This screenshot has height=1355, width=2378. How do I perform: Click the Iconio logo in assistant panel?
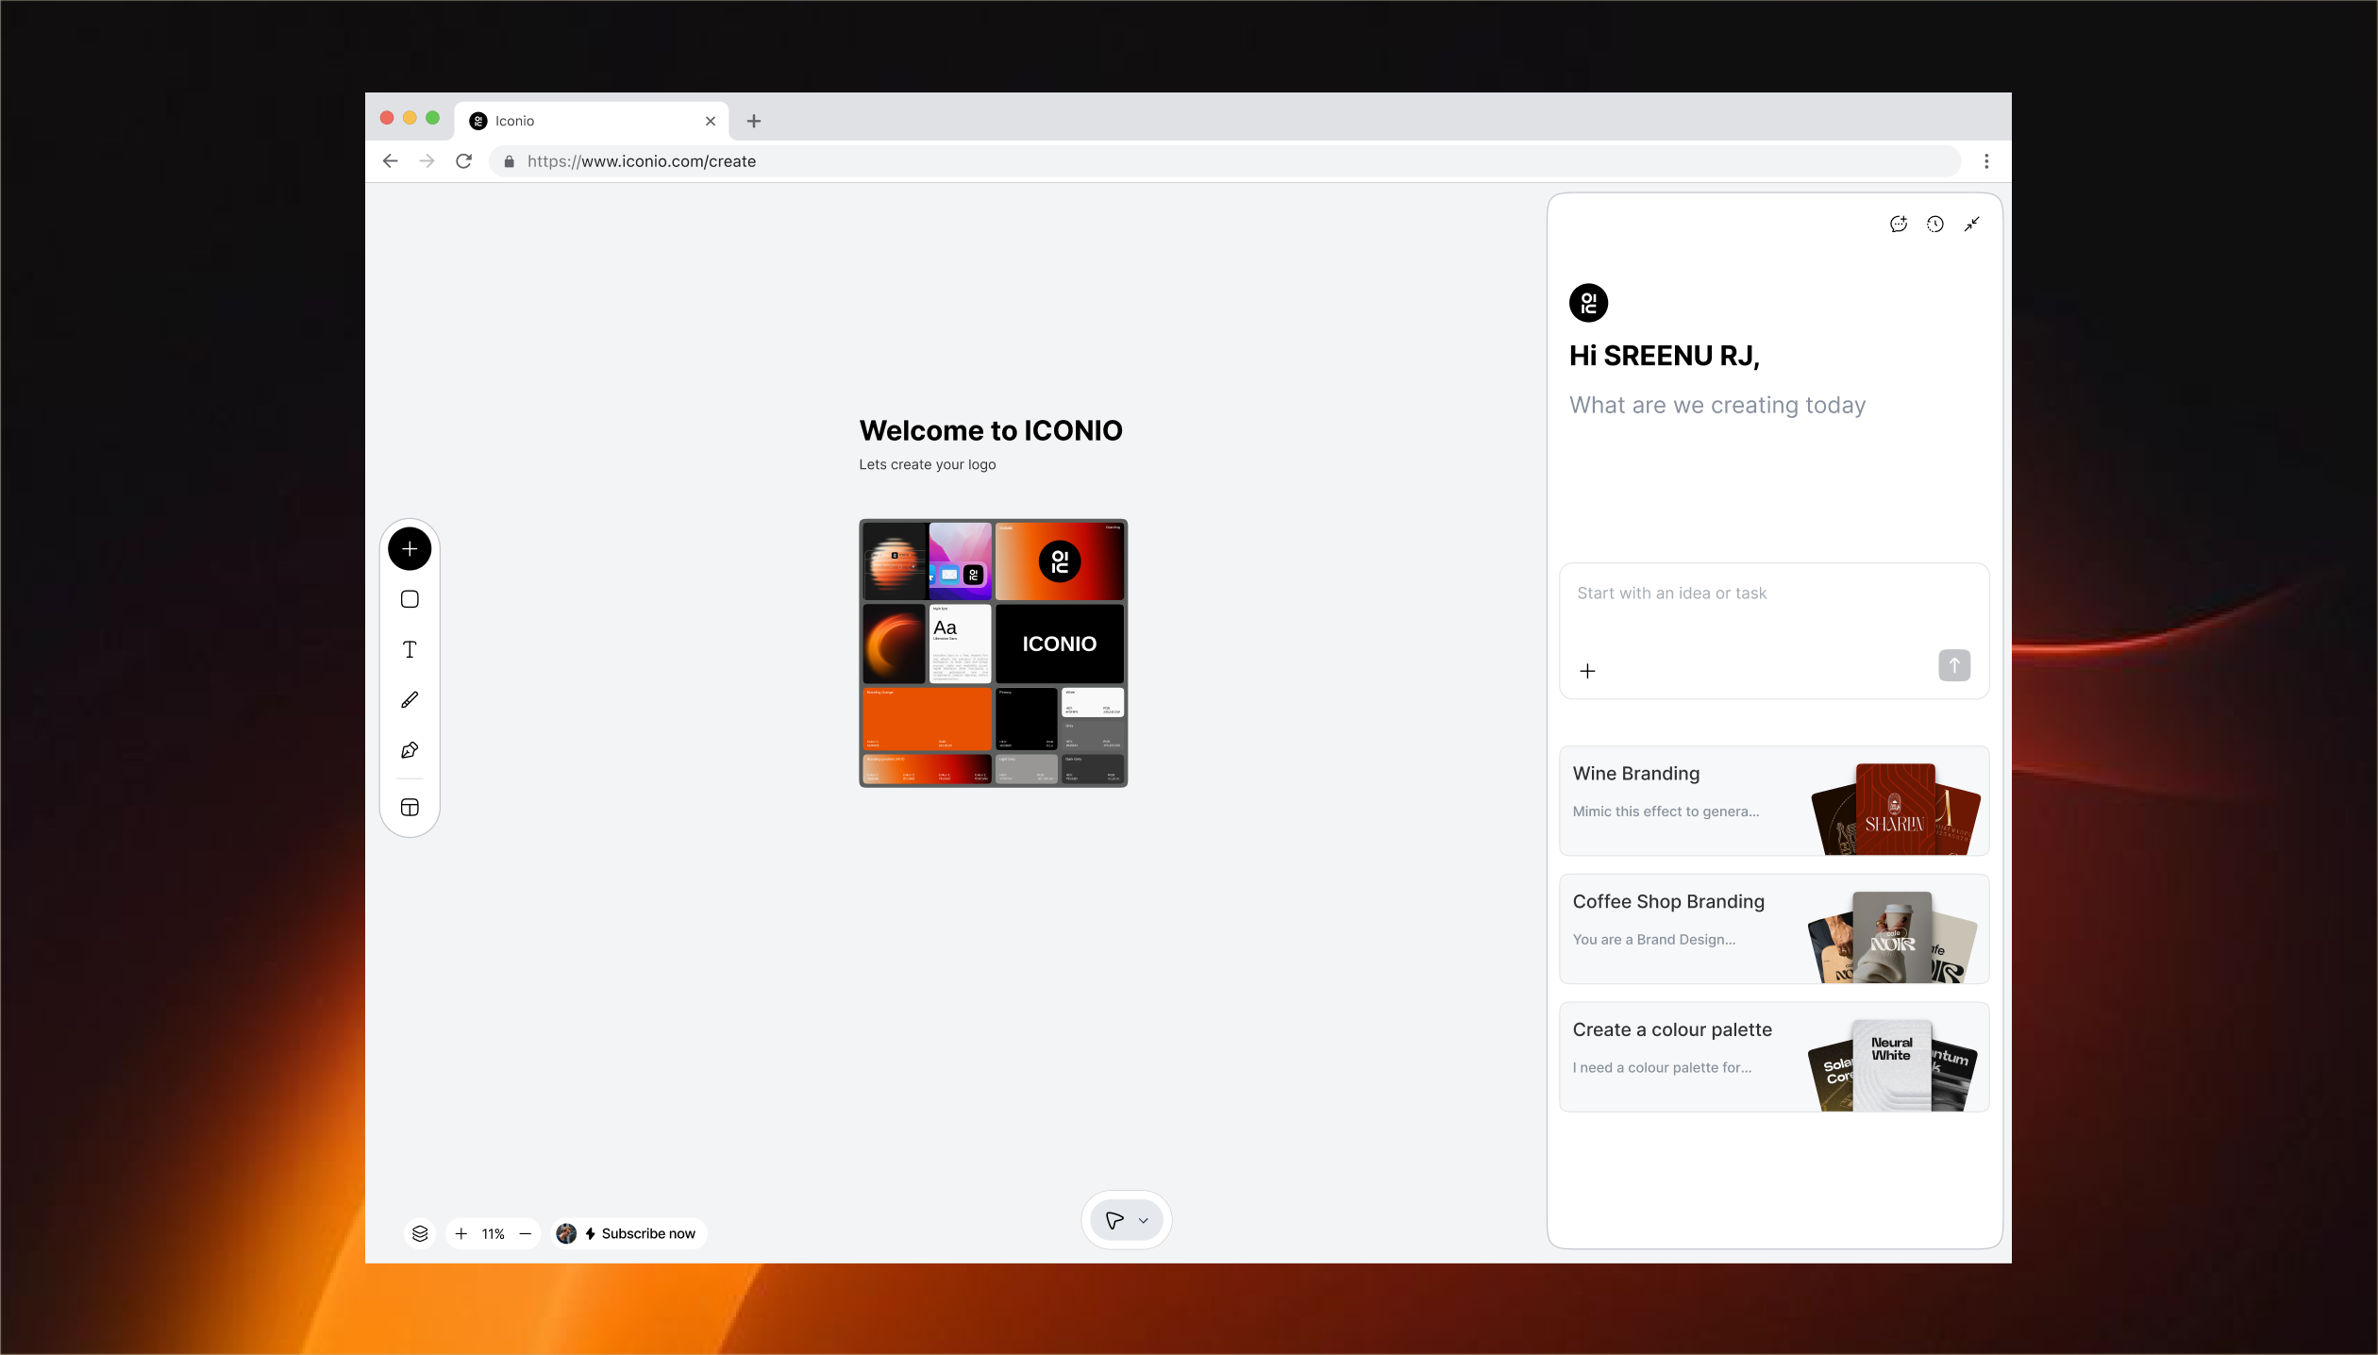[x=1589, y=303]
